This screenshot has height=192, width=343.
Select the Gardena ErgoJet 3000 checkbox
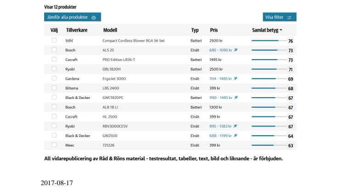[x=54, y=78]
